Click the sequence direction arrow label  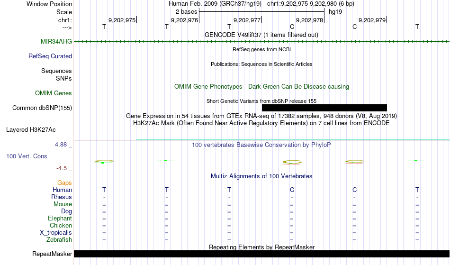(x=67, y=27)
